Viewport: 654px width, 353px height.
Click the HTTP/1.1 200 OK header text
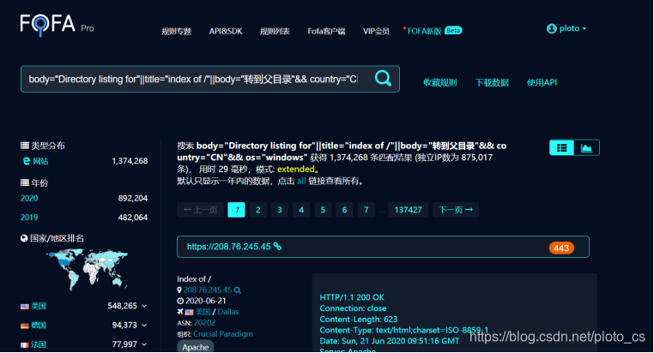(352, 297)
